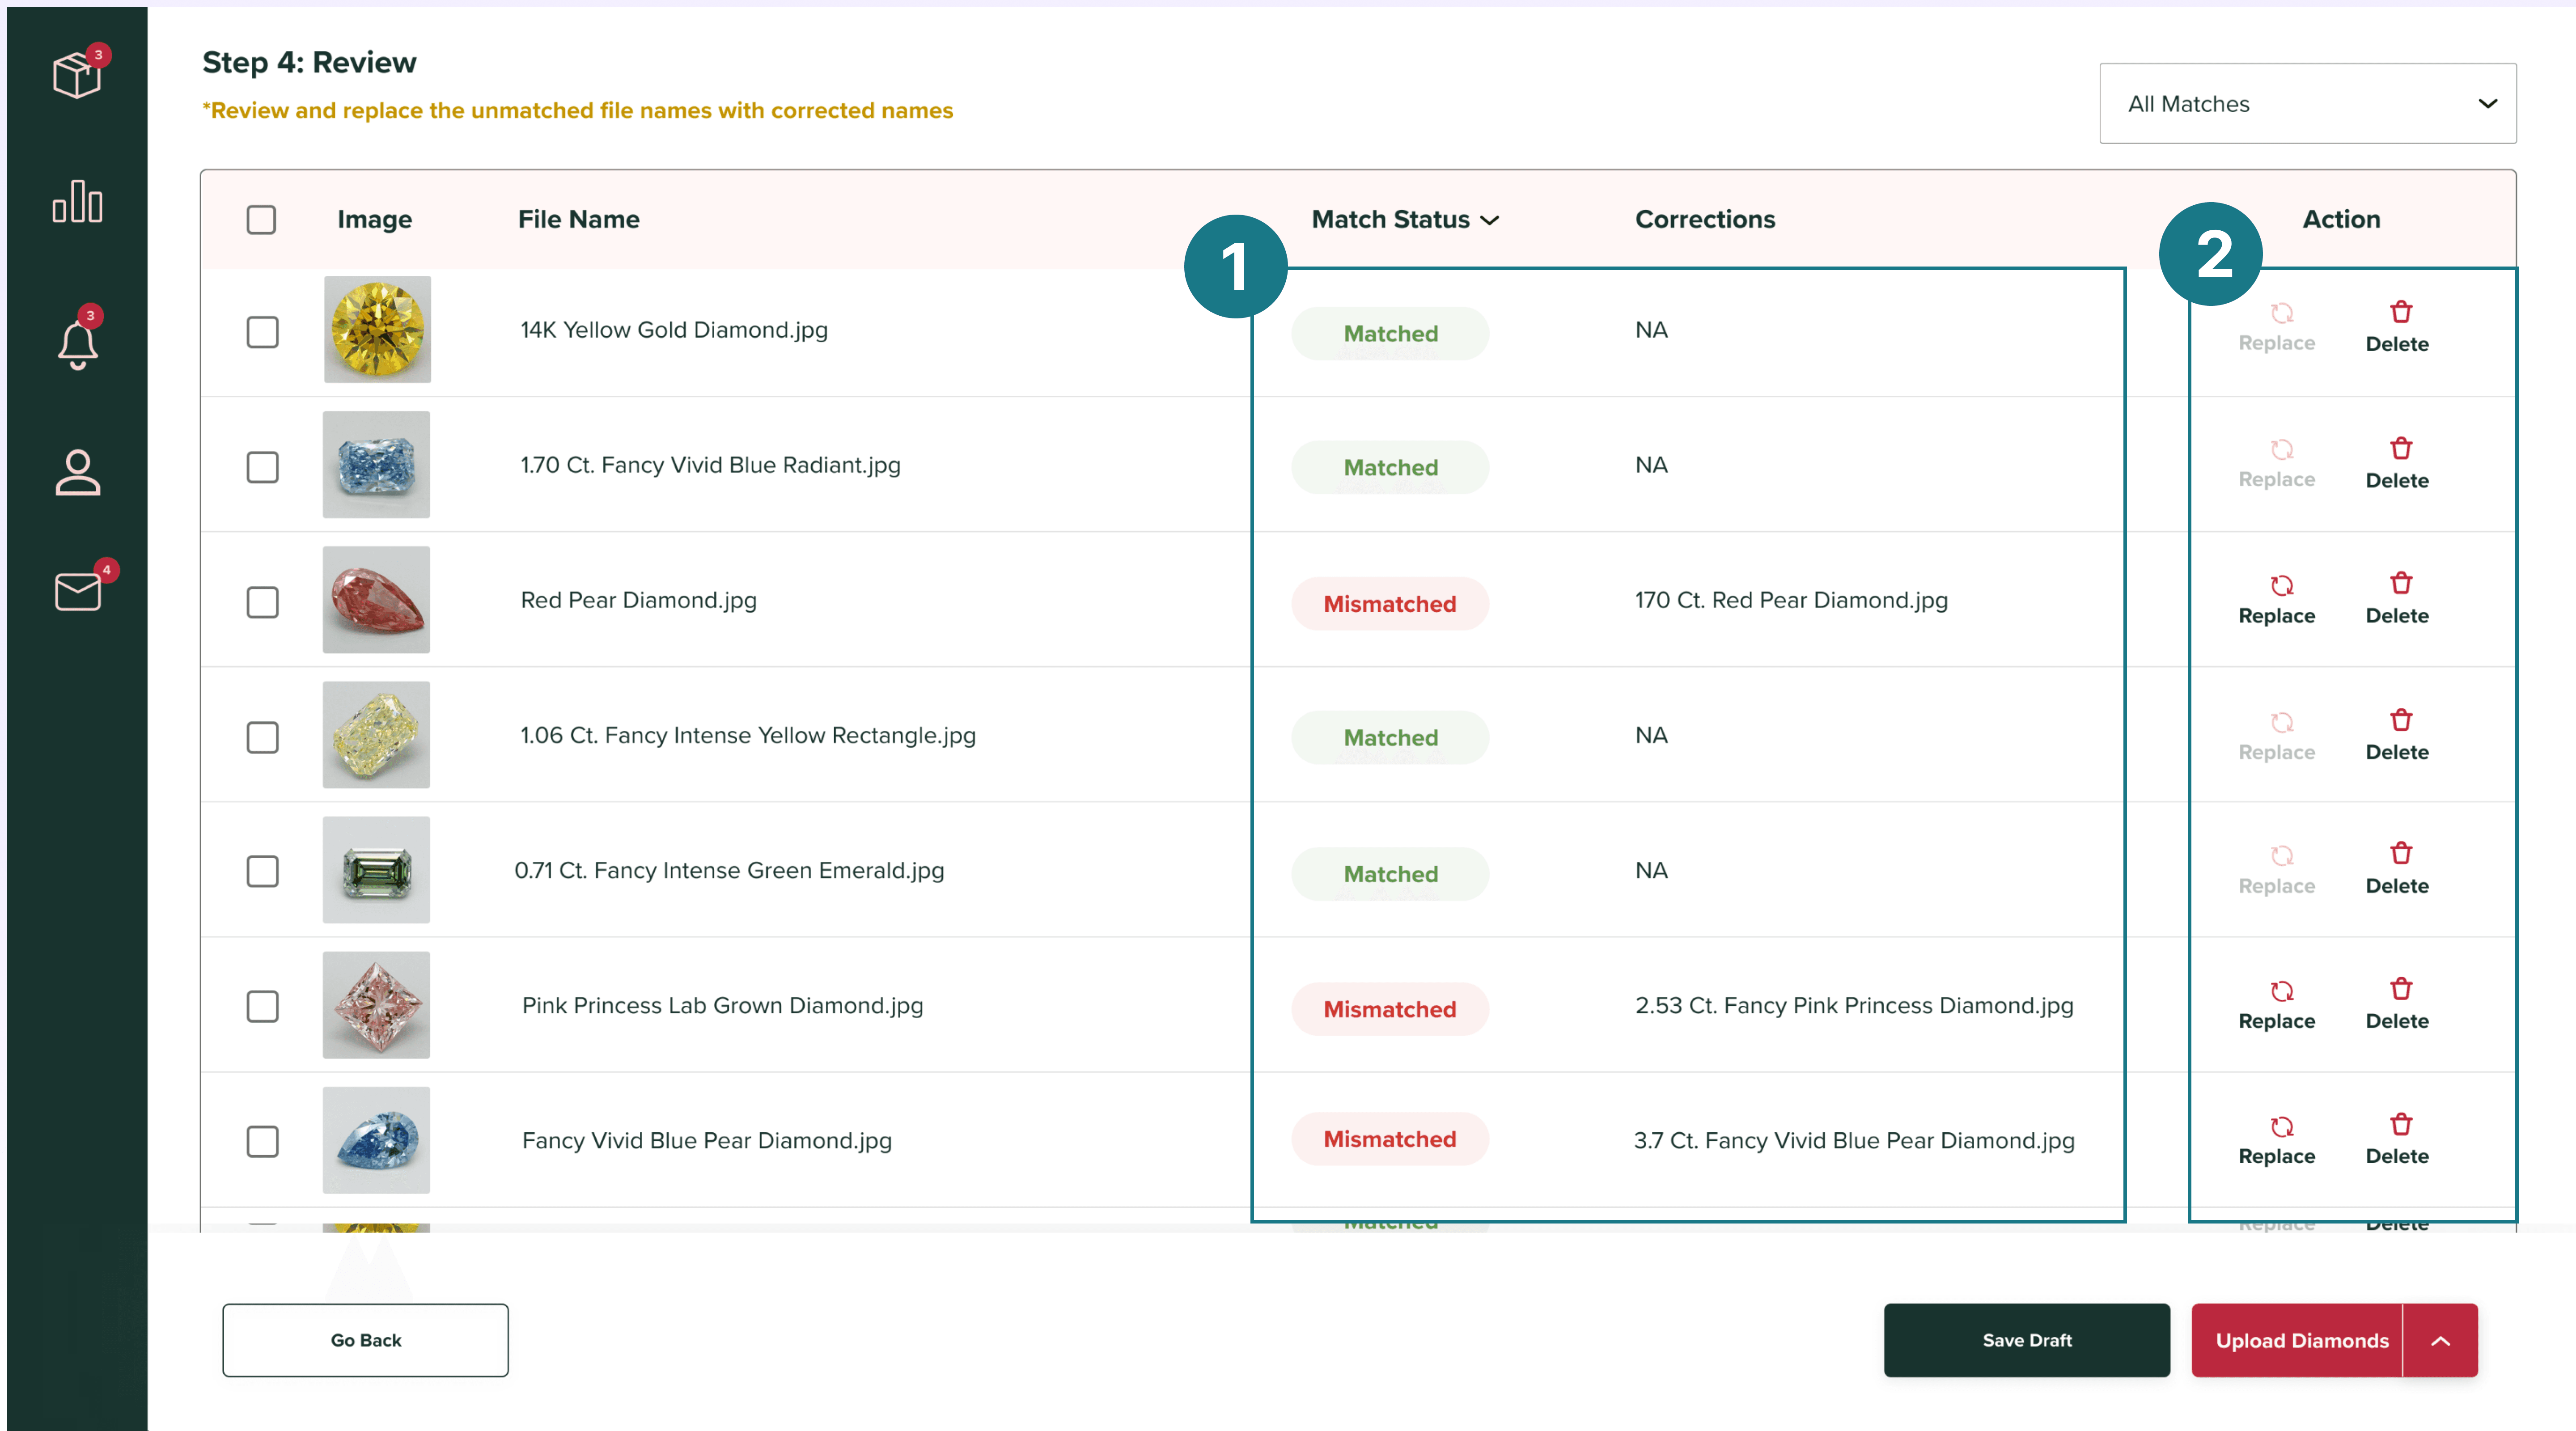Open the notifications bell icon
Image resolution: width=2576 pixels, height=1431 pixels.
[77, 344]
